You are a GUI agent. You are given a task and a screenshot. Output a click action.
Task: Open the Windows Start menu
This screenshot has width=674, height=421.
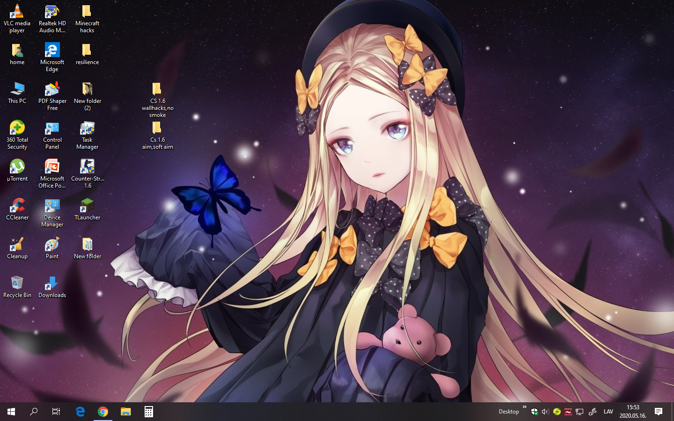pyautogui.click(x=11, y=412)
